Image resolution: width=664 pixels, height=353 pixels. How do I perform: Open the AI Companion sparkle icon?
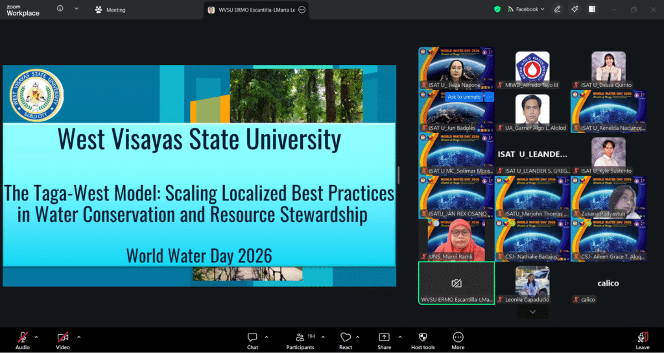(x=575, y=9)
